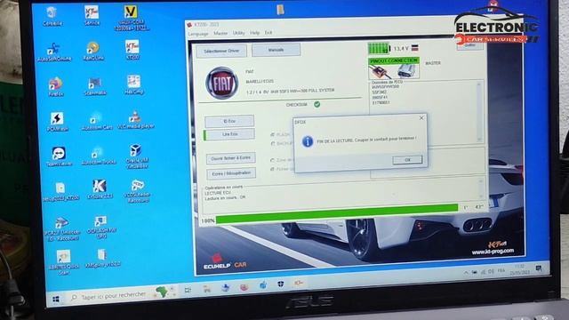This screenshot has width=569, height=320.
Task: Click the Sélectionner Driver button
Action: [x=221, y=52]
